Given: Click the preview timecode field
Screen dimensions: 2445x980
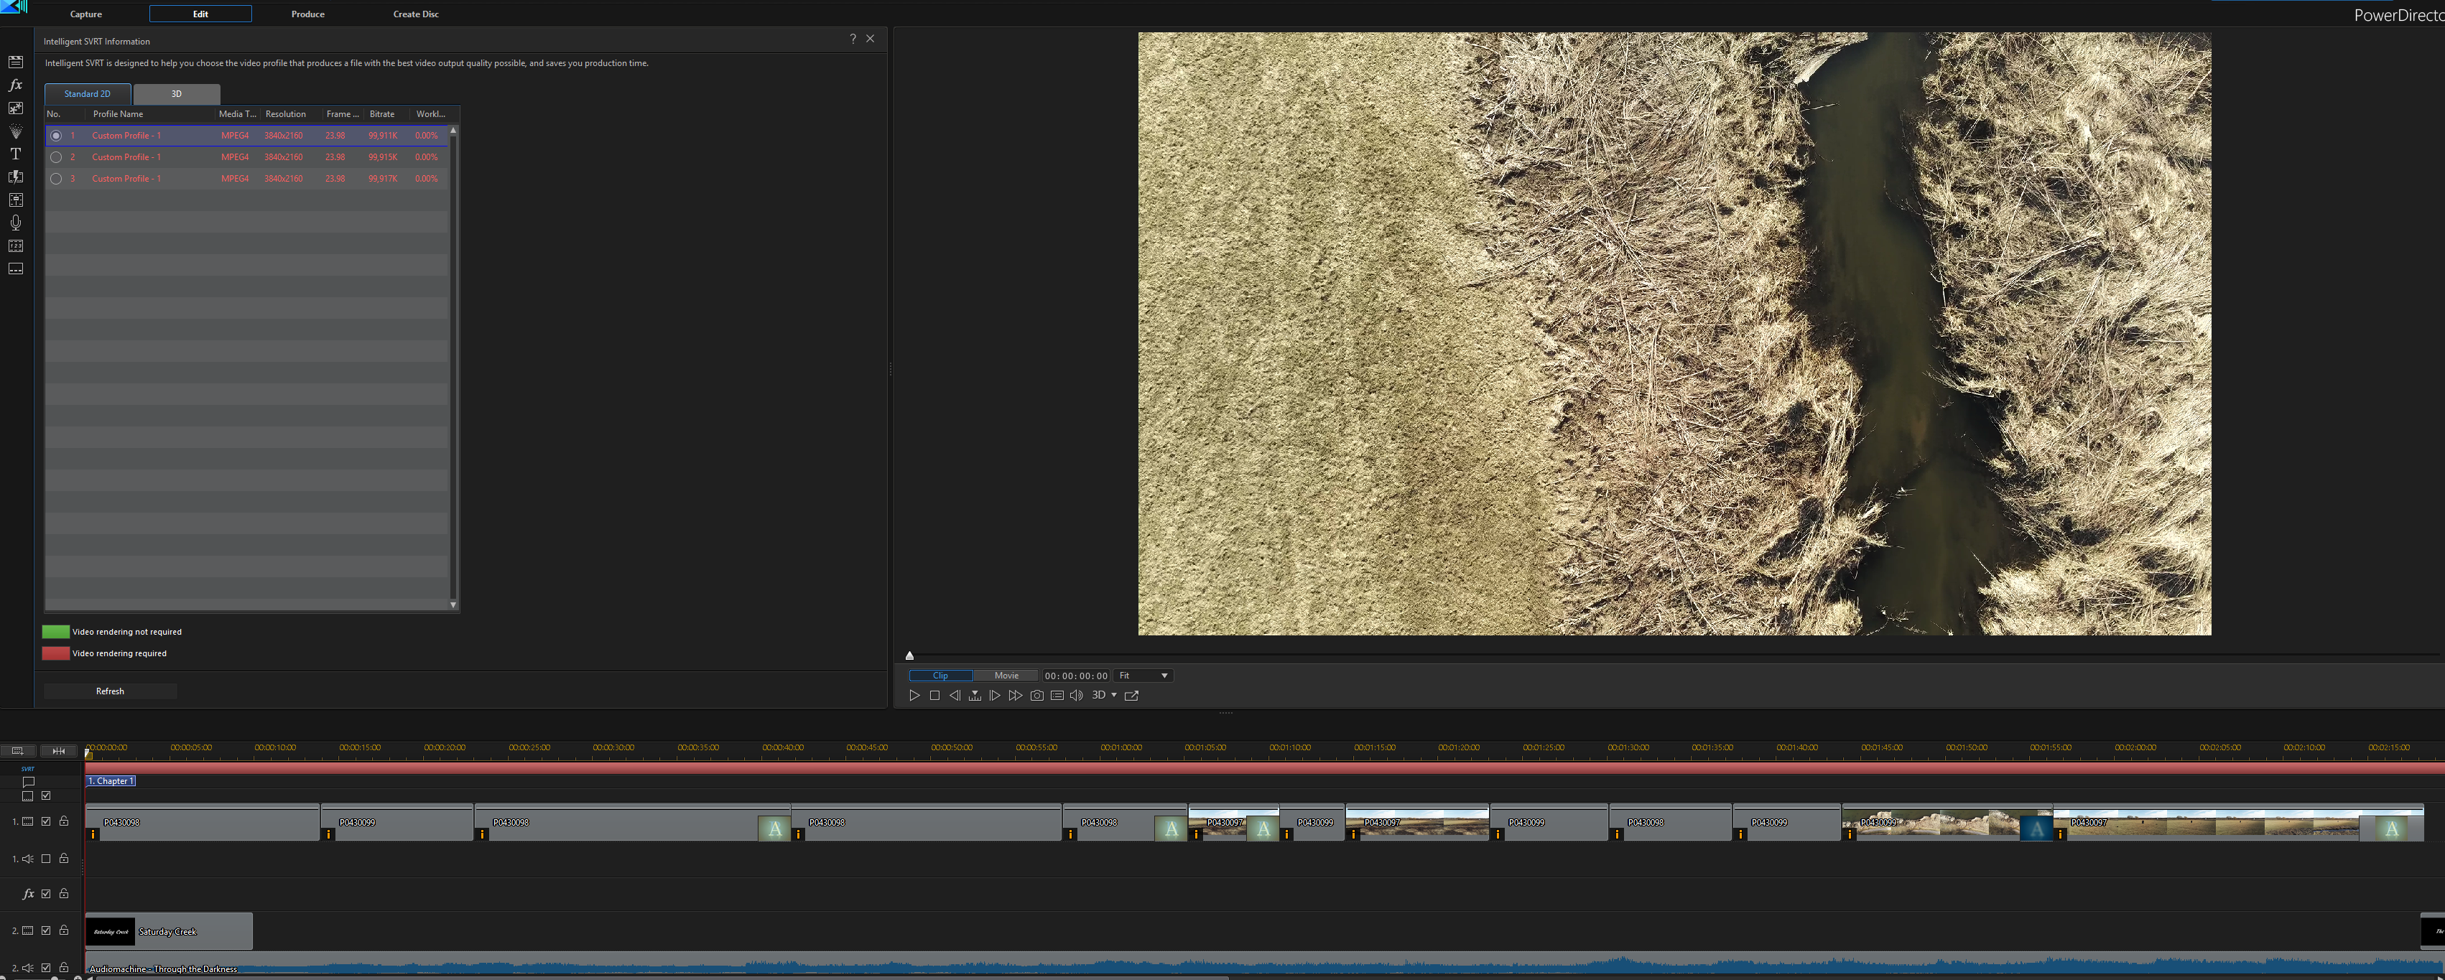Looking at the screenshot, I should (1076, 676).
